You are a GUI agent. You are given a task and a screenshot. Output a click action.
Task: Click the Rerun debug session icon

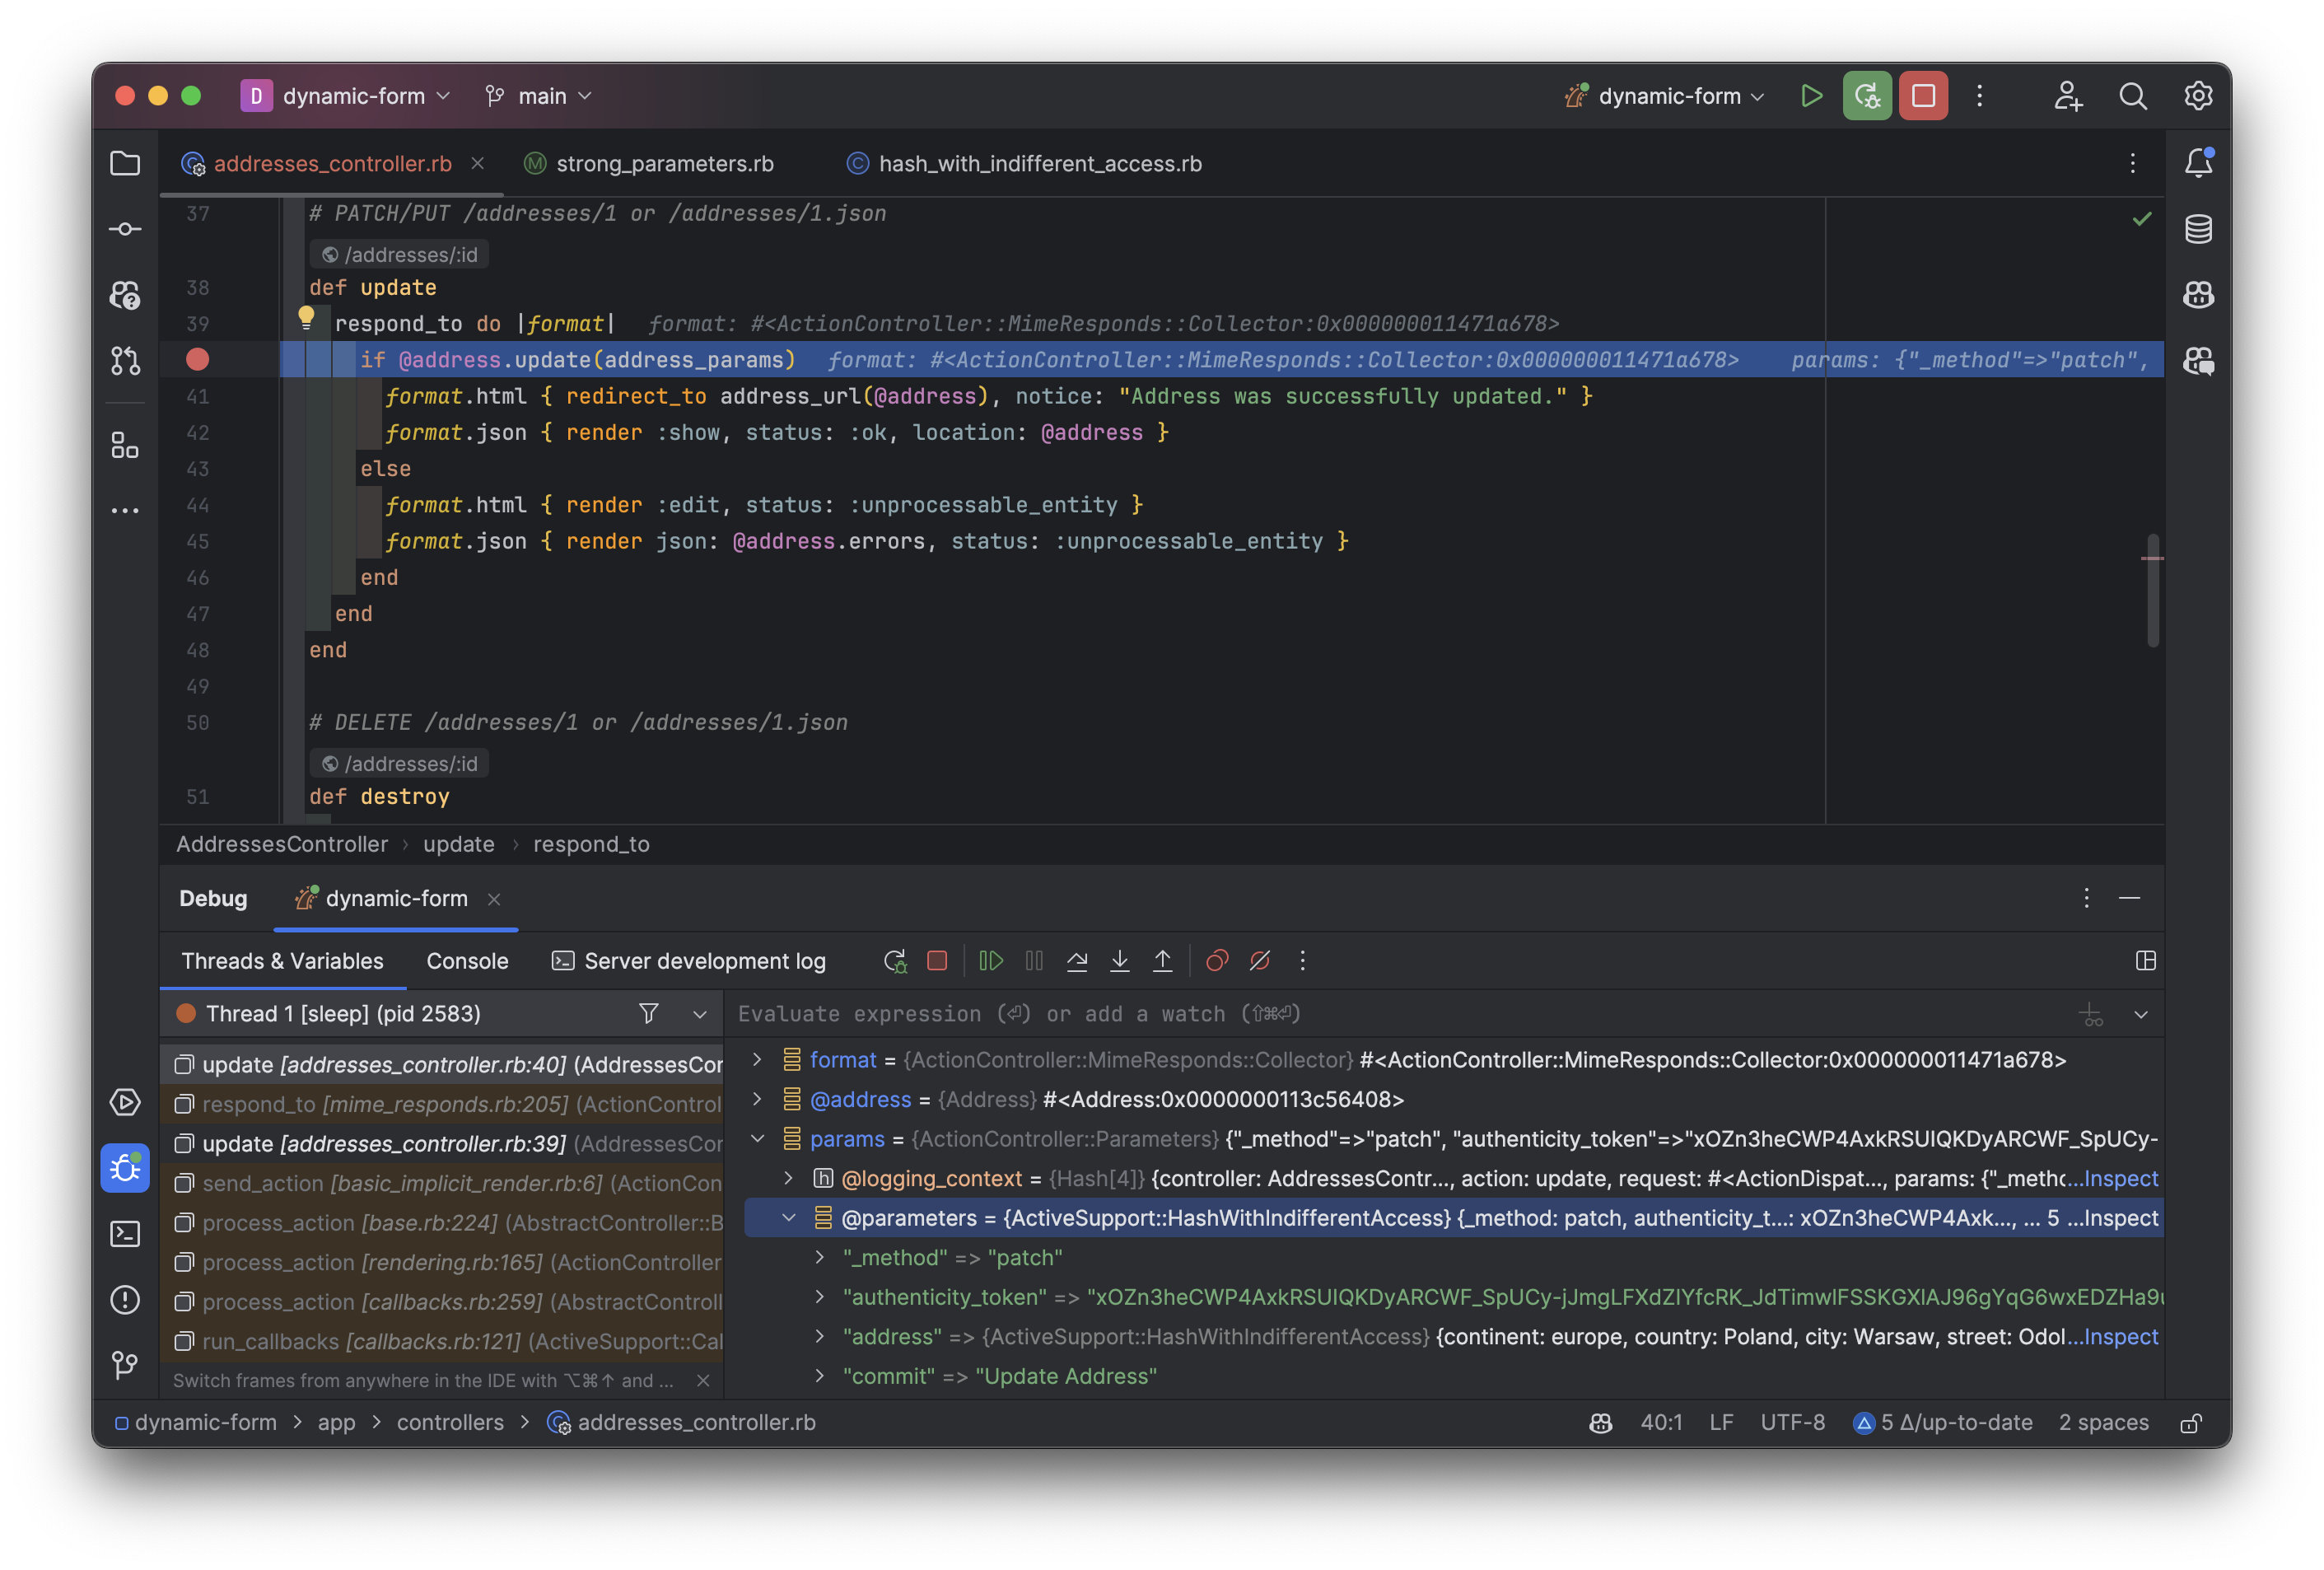coord(895,961)
